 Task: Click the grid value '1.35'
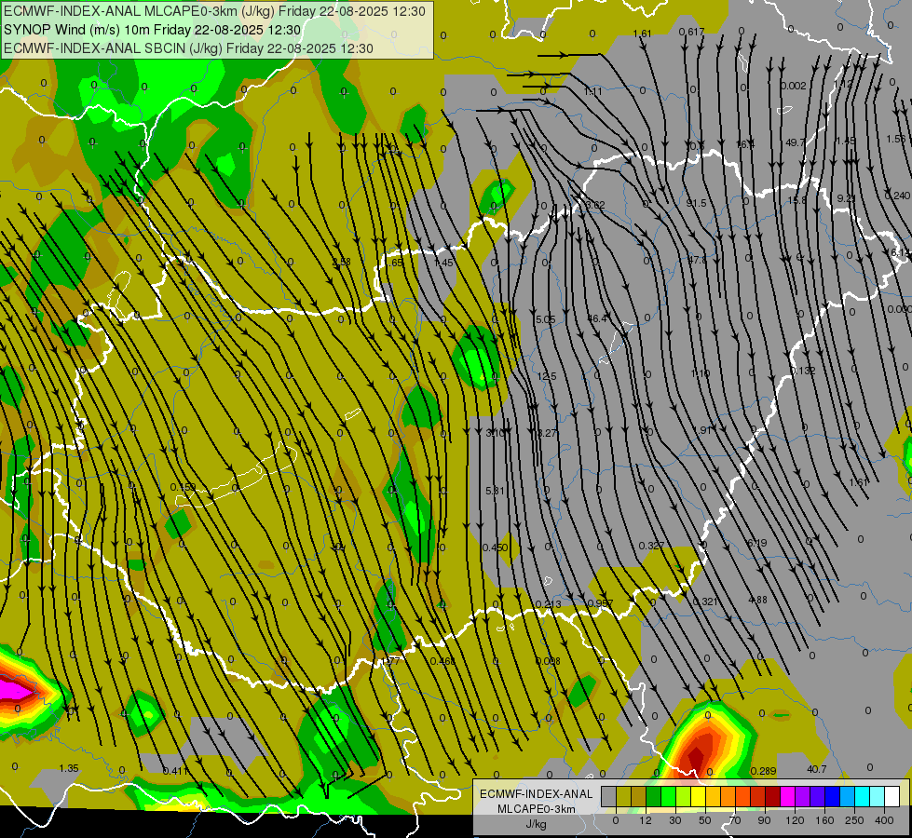pyautogui.click(x=69, y=768)
